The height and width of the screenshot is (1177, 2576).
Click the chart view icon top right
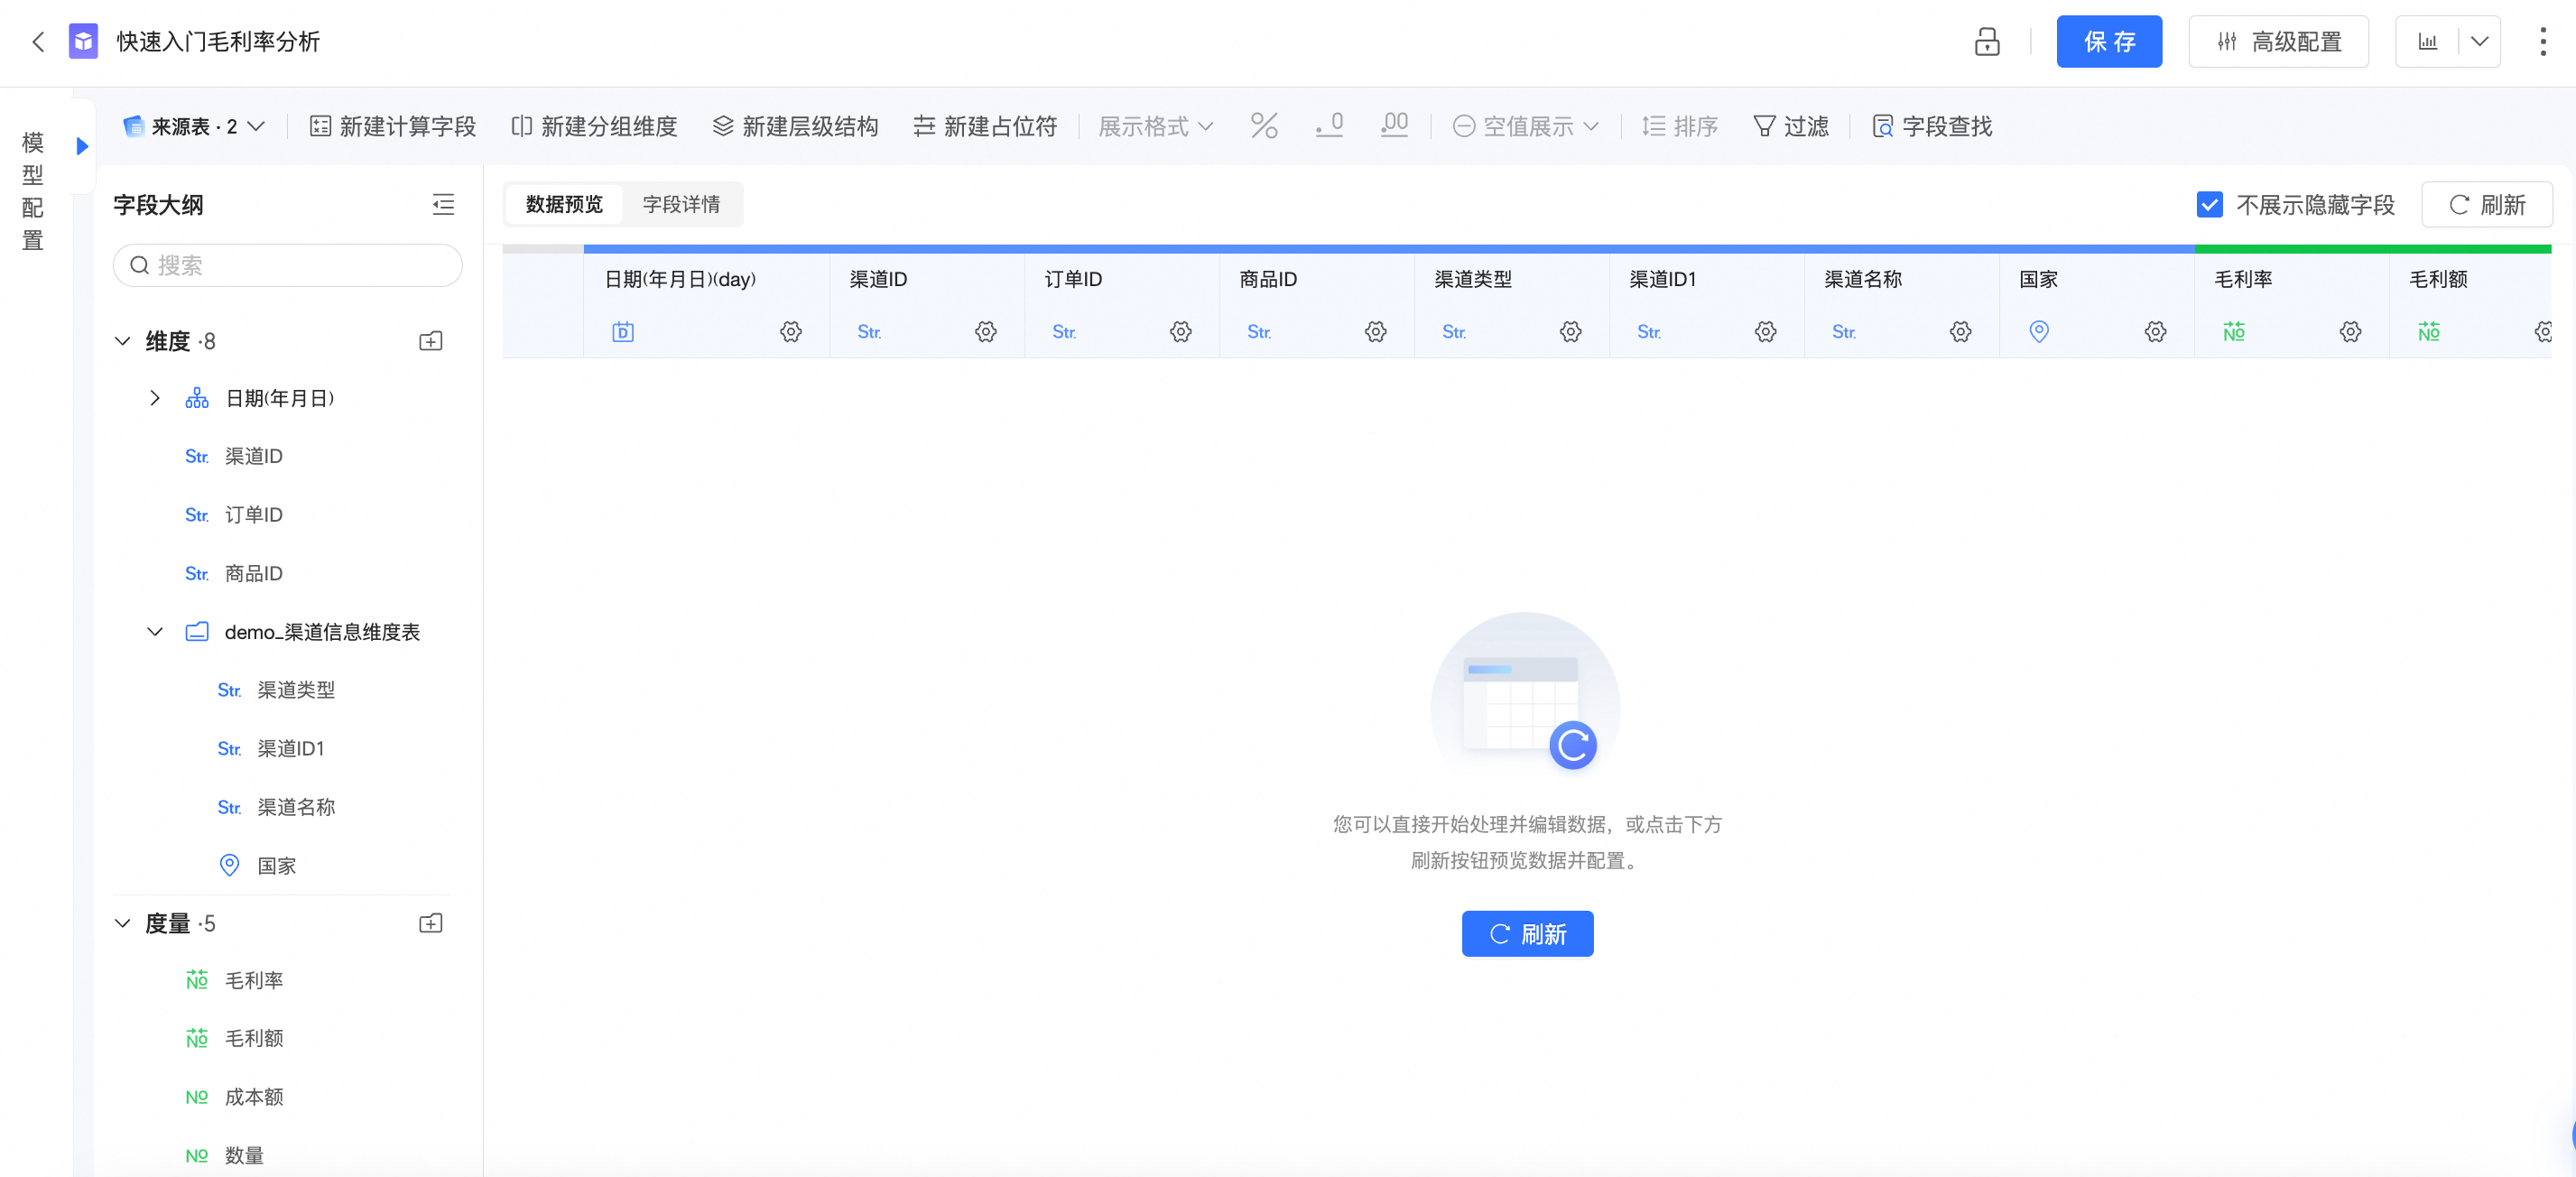[2427, 42]
